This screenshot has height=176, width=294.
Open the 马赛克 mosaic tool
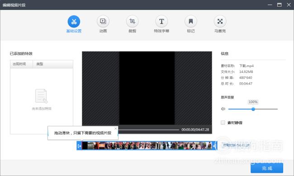(220, 22)
